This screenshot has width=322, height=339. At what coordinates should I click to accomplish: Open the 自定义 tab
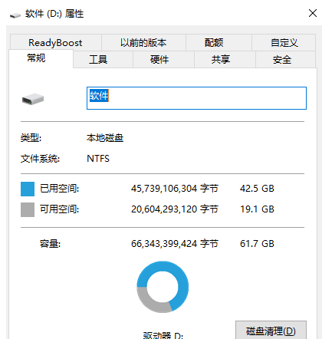(x=284, y=43)
